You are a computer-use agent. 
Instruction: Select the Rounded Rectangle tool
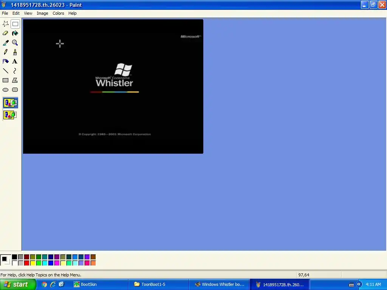coord(15,90)
